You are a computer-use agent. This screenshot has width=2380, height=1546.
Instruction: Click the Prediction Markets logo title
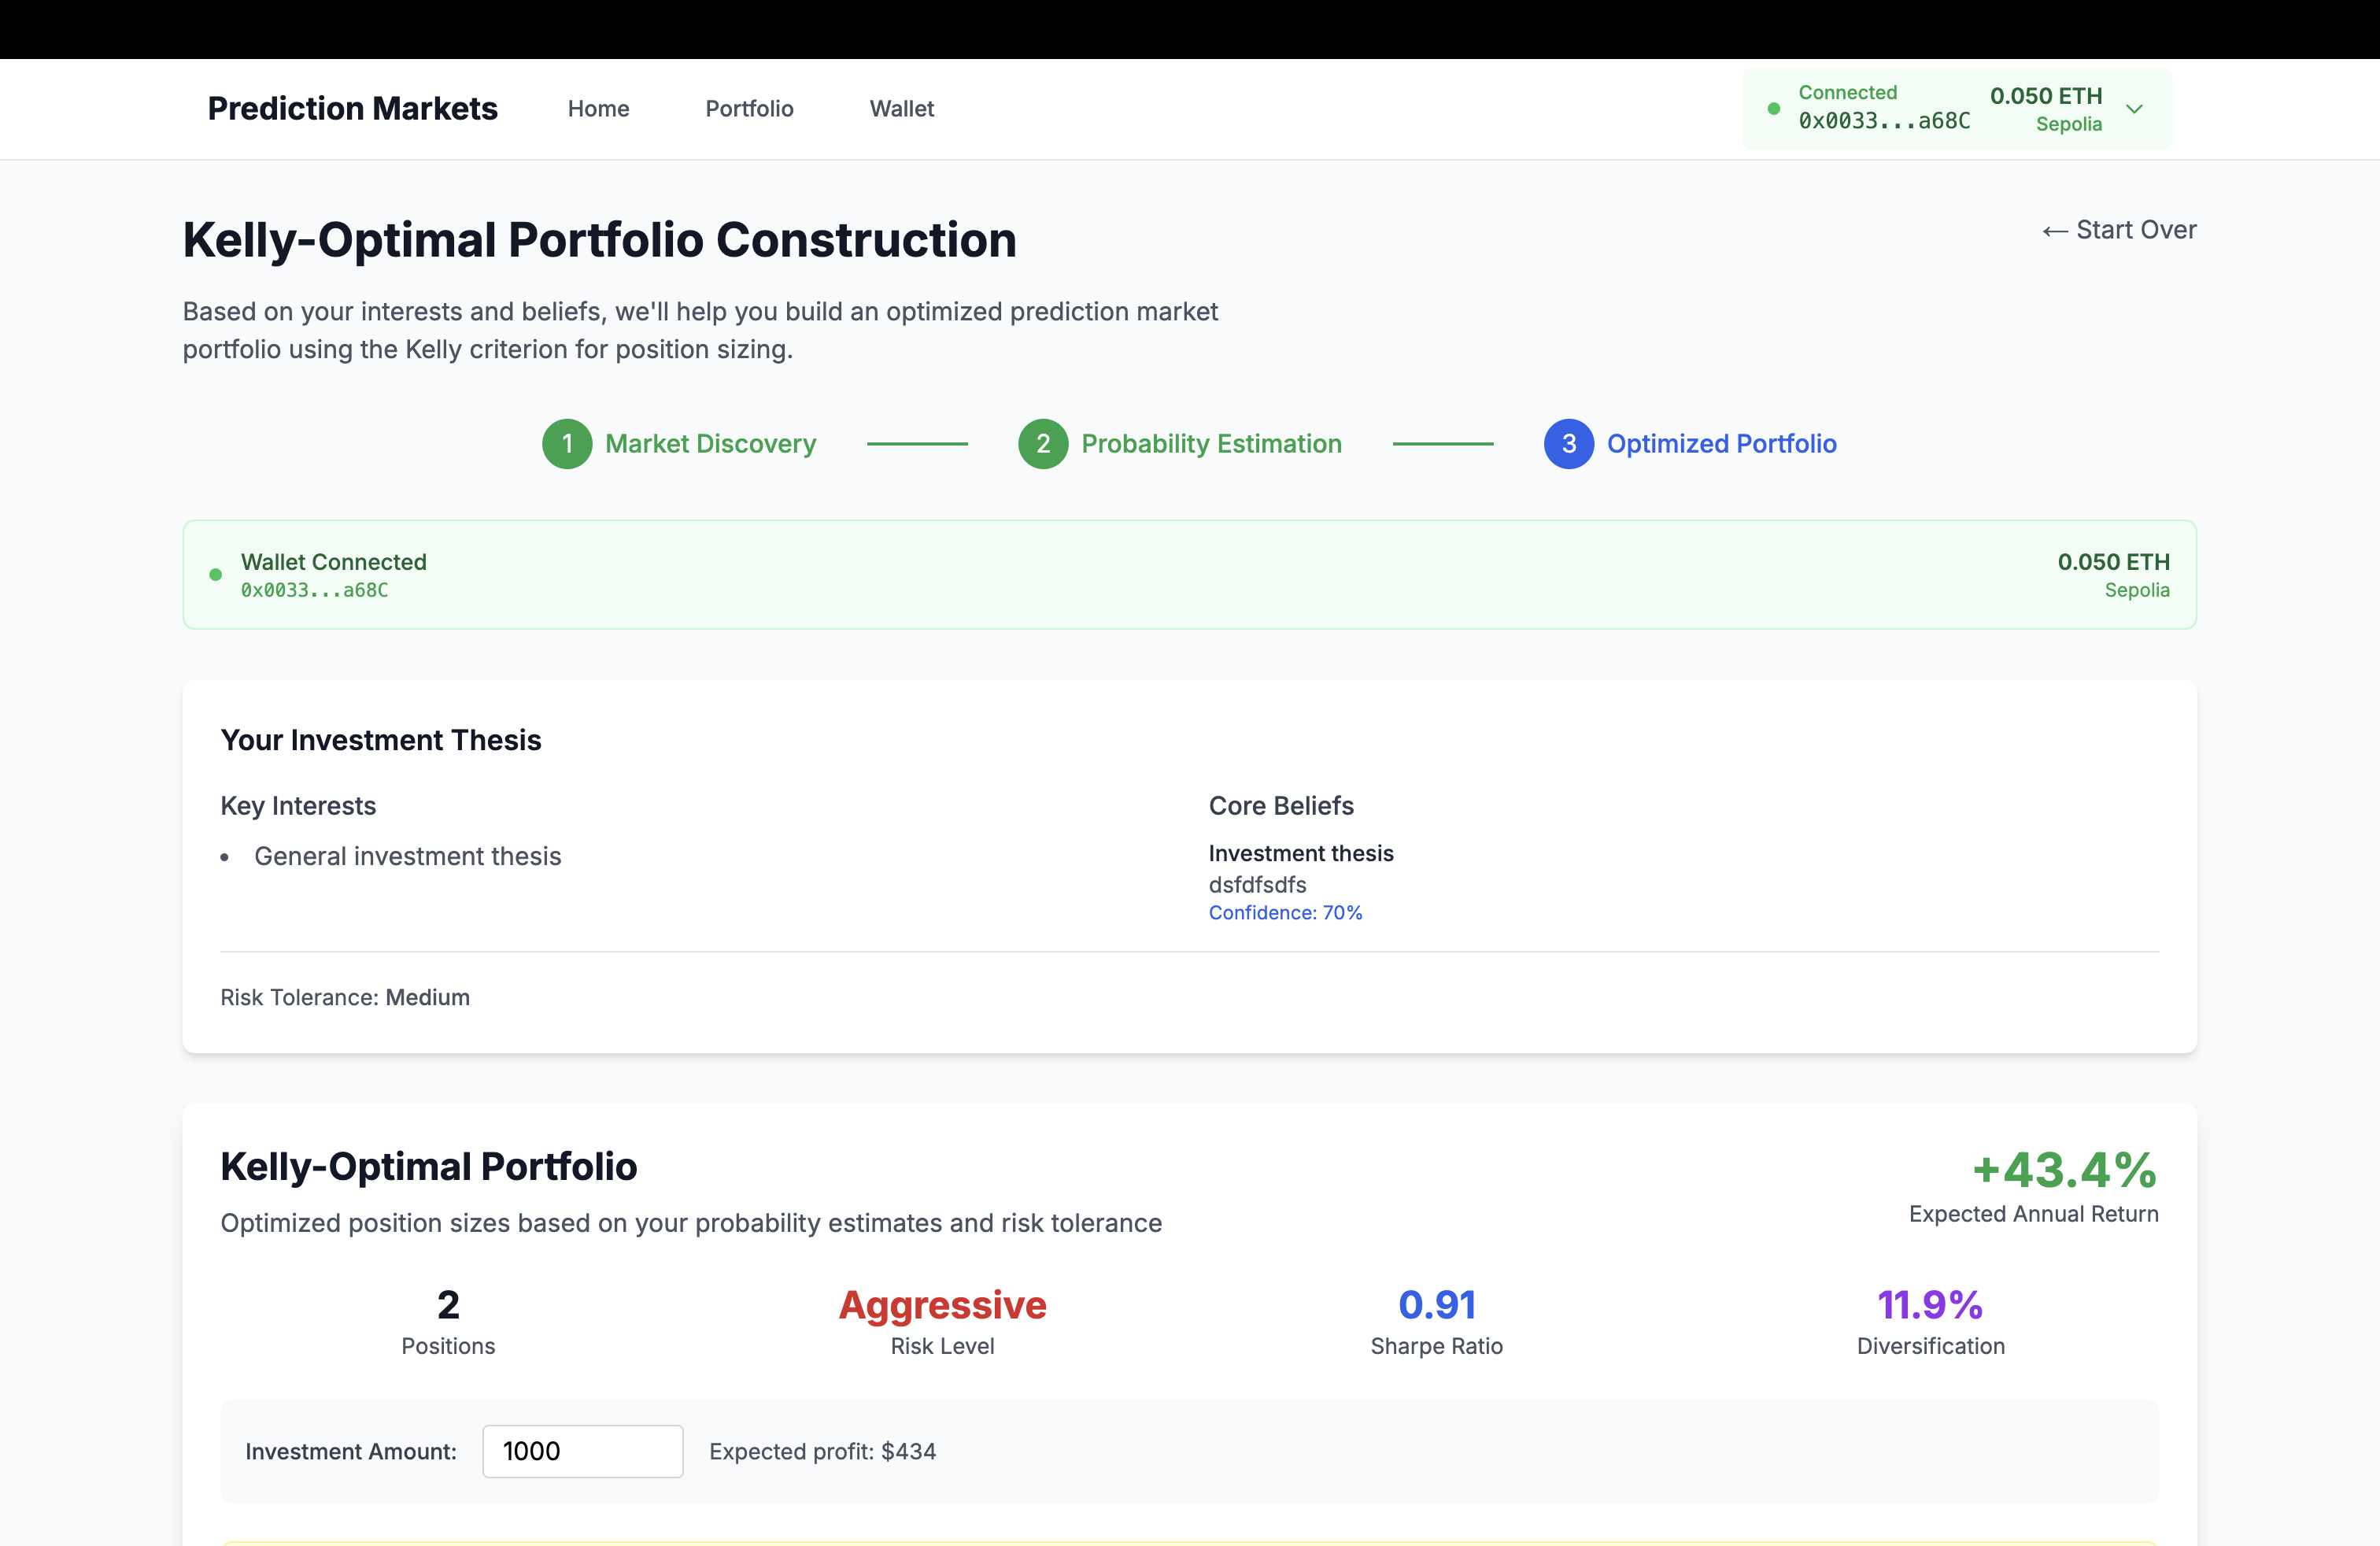[x=352, y=109]
